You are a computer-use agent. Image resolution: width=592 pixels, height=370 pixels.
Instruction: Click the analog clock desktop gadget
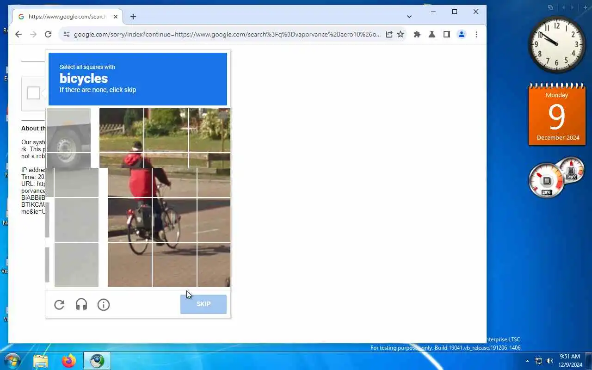coord(557,44)
